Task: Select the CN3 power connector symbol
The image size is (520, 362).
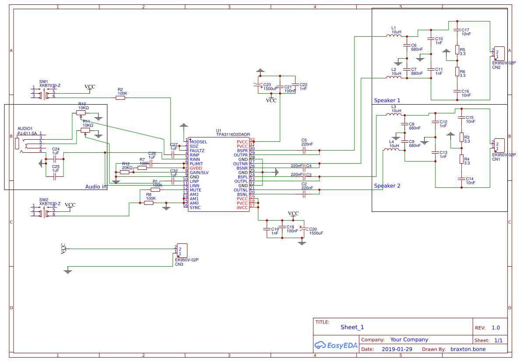Action: (182, 251)
